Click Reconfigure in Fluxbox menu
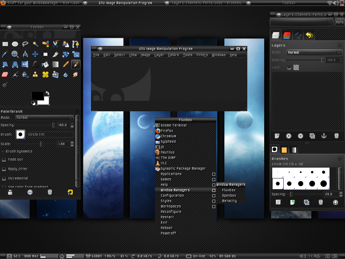Image resolution: width=345 pixels, height=259 pixels. pos(186,212)
